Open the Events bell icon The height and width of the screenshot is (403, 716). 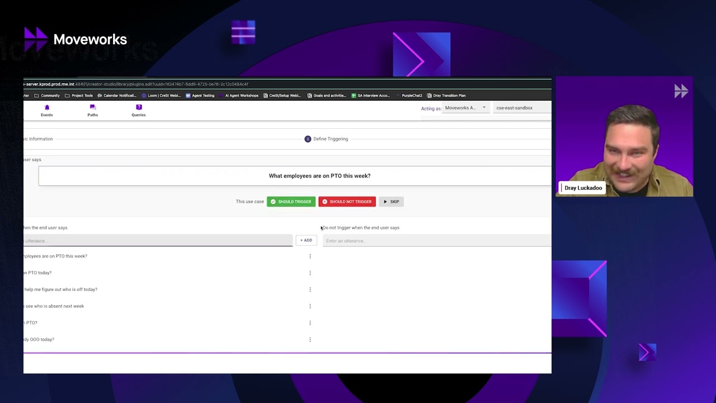coord(46,110)
